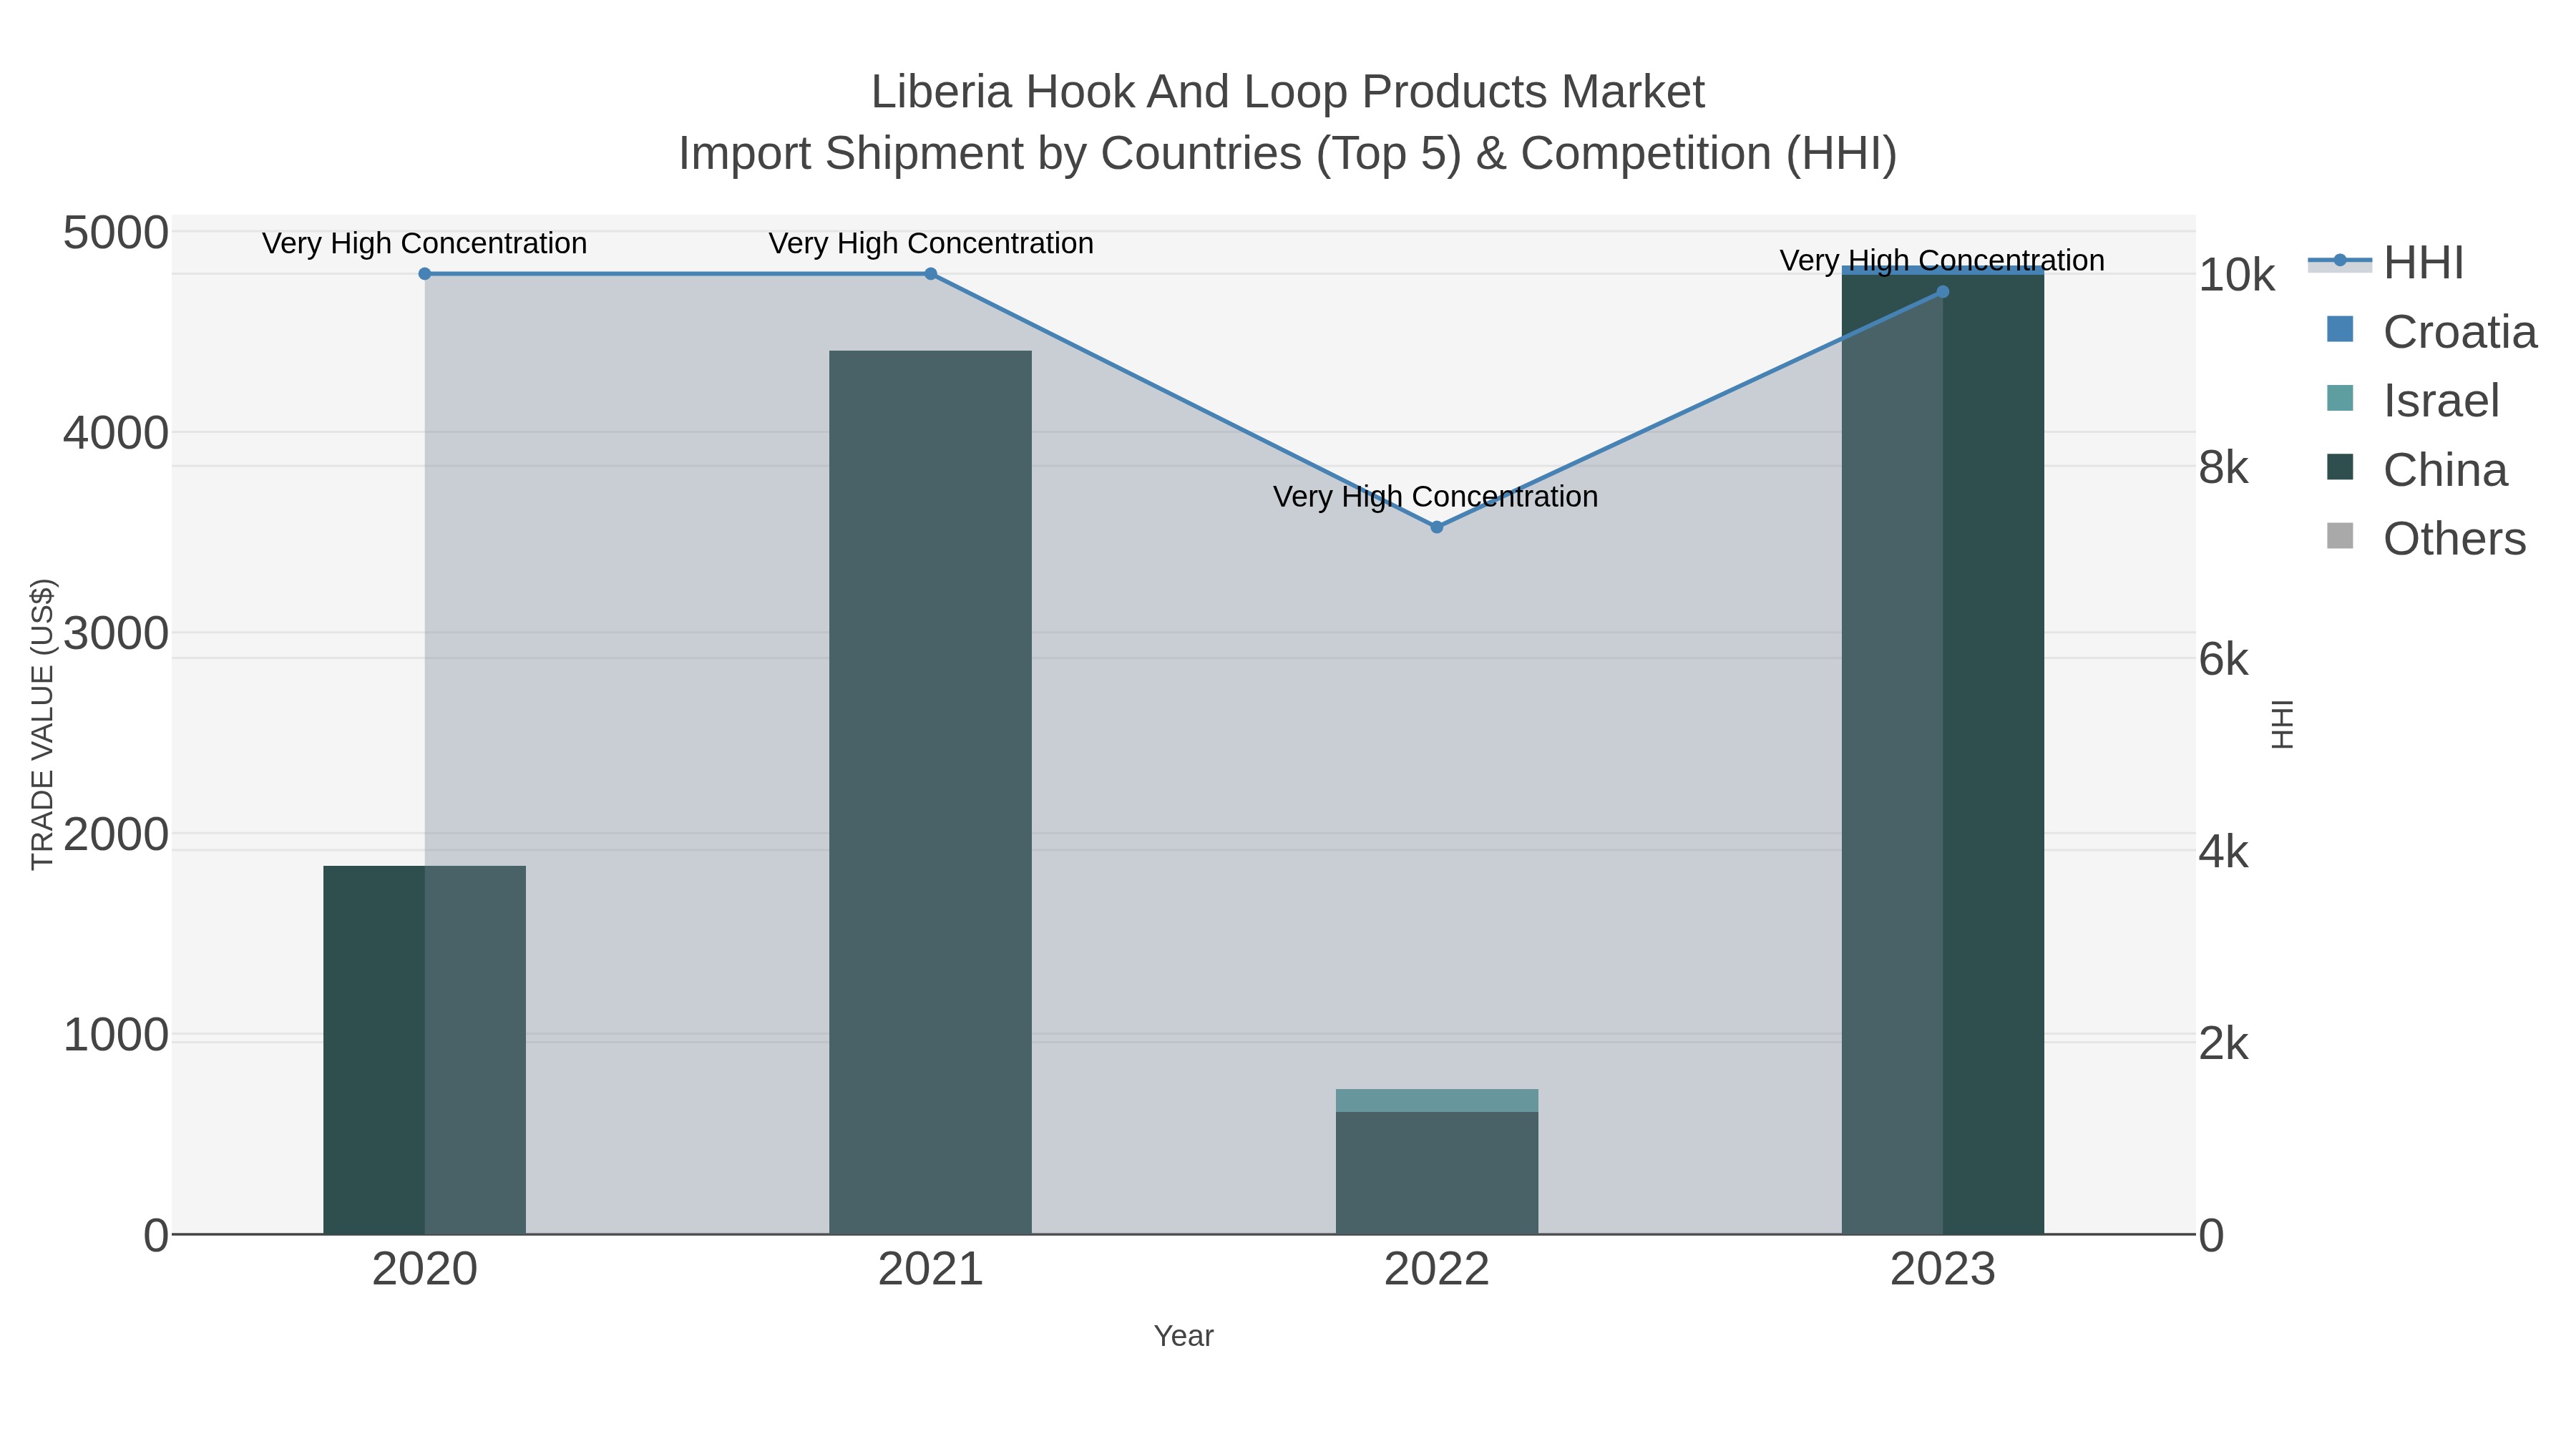Click the Others gray color swatch
The image size is (2576, 1449).
click(x=2340, y=536)
